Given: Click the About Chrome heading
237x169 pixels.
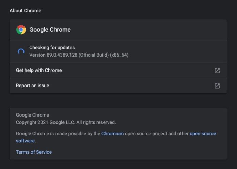Looking at the screenshot, I should click(26, 11).
